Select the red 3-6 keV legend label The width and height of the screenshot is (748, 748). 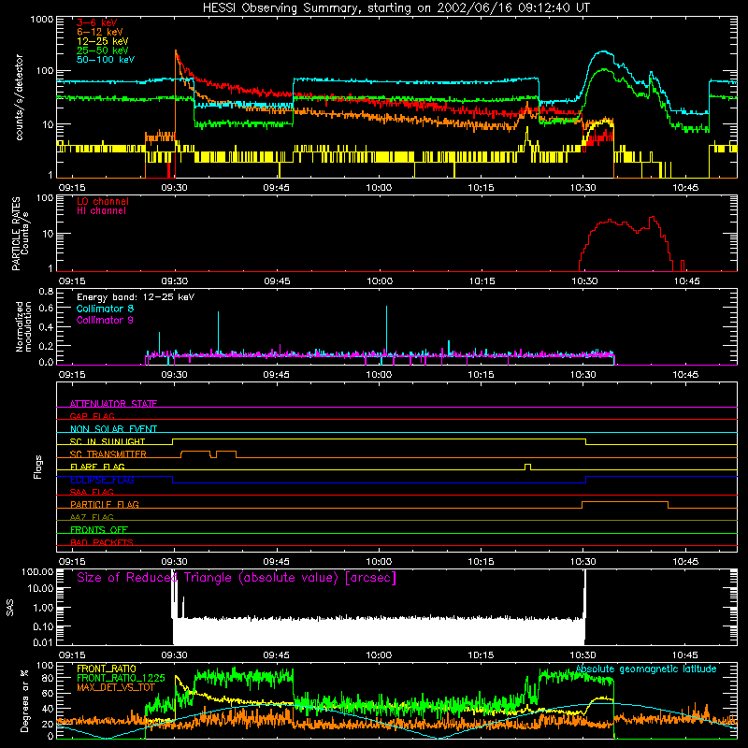[97, 22]
